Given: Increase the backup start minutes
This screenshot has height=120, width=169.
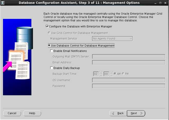Looking at the screenshot, I should pyautogui.click(x=111, y=73).
